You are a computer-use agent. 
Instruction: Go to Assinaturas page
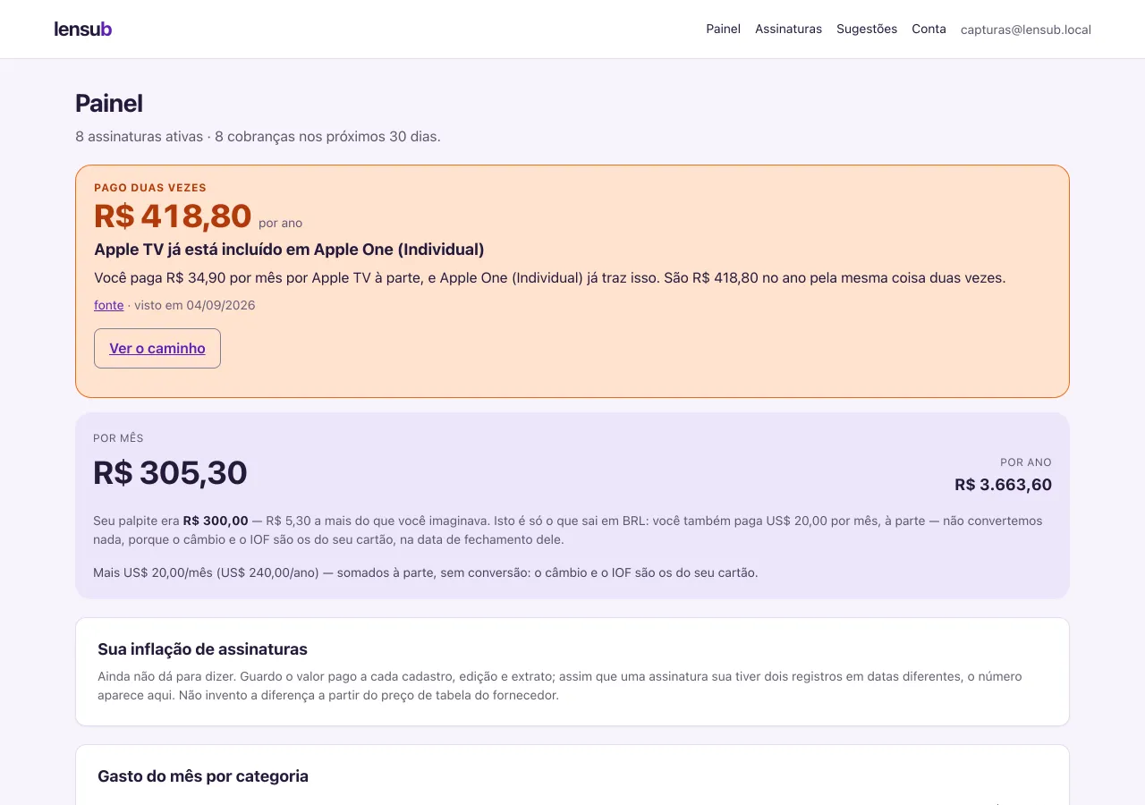click(x=788, y=29)
